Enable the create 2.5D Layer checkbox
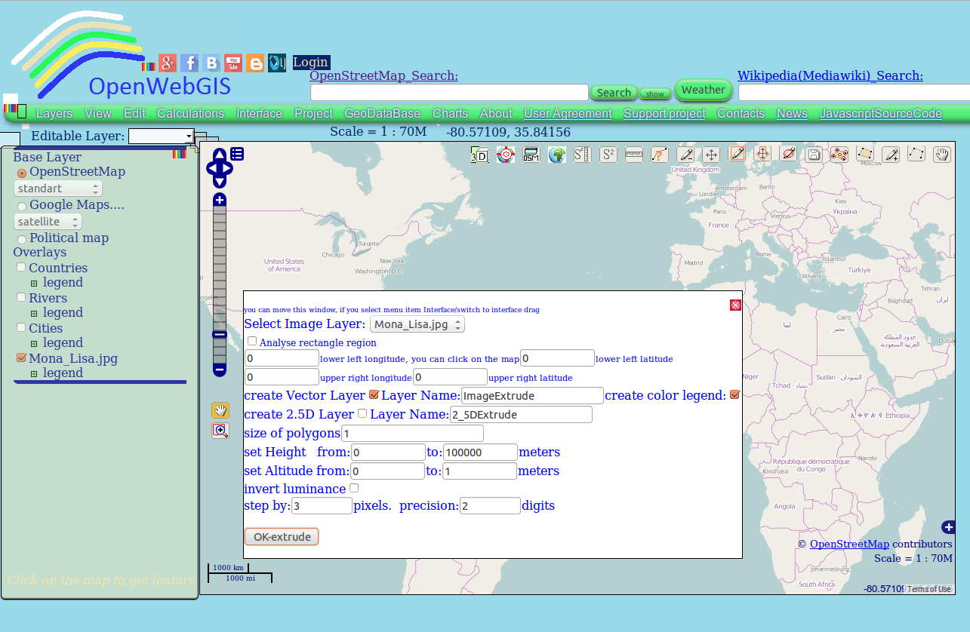Screen dimensions: 970x632 point(362,413)
